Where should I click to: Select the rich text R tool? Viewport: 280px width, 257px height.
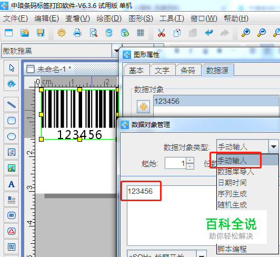(x=12, y=200)
